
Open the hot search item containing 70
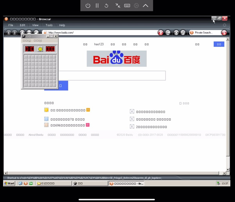(68, 119)
